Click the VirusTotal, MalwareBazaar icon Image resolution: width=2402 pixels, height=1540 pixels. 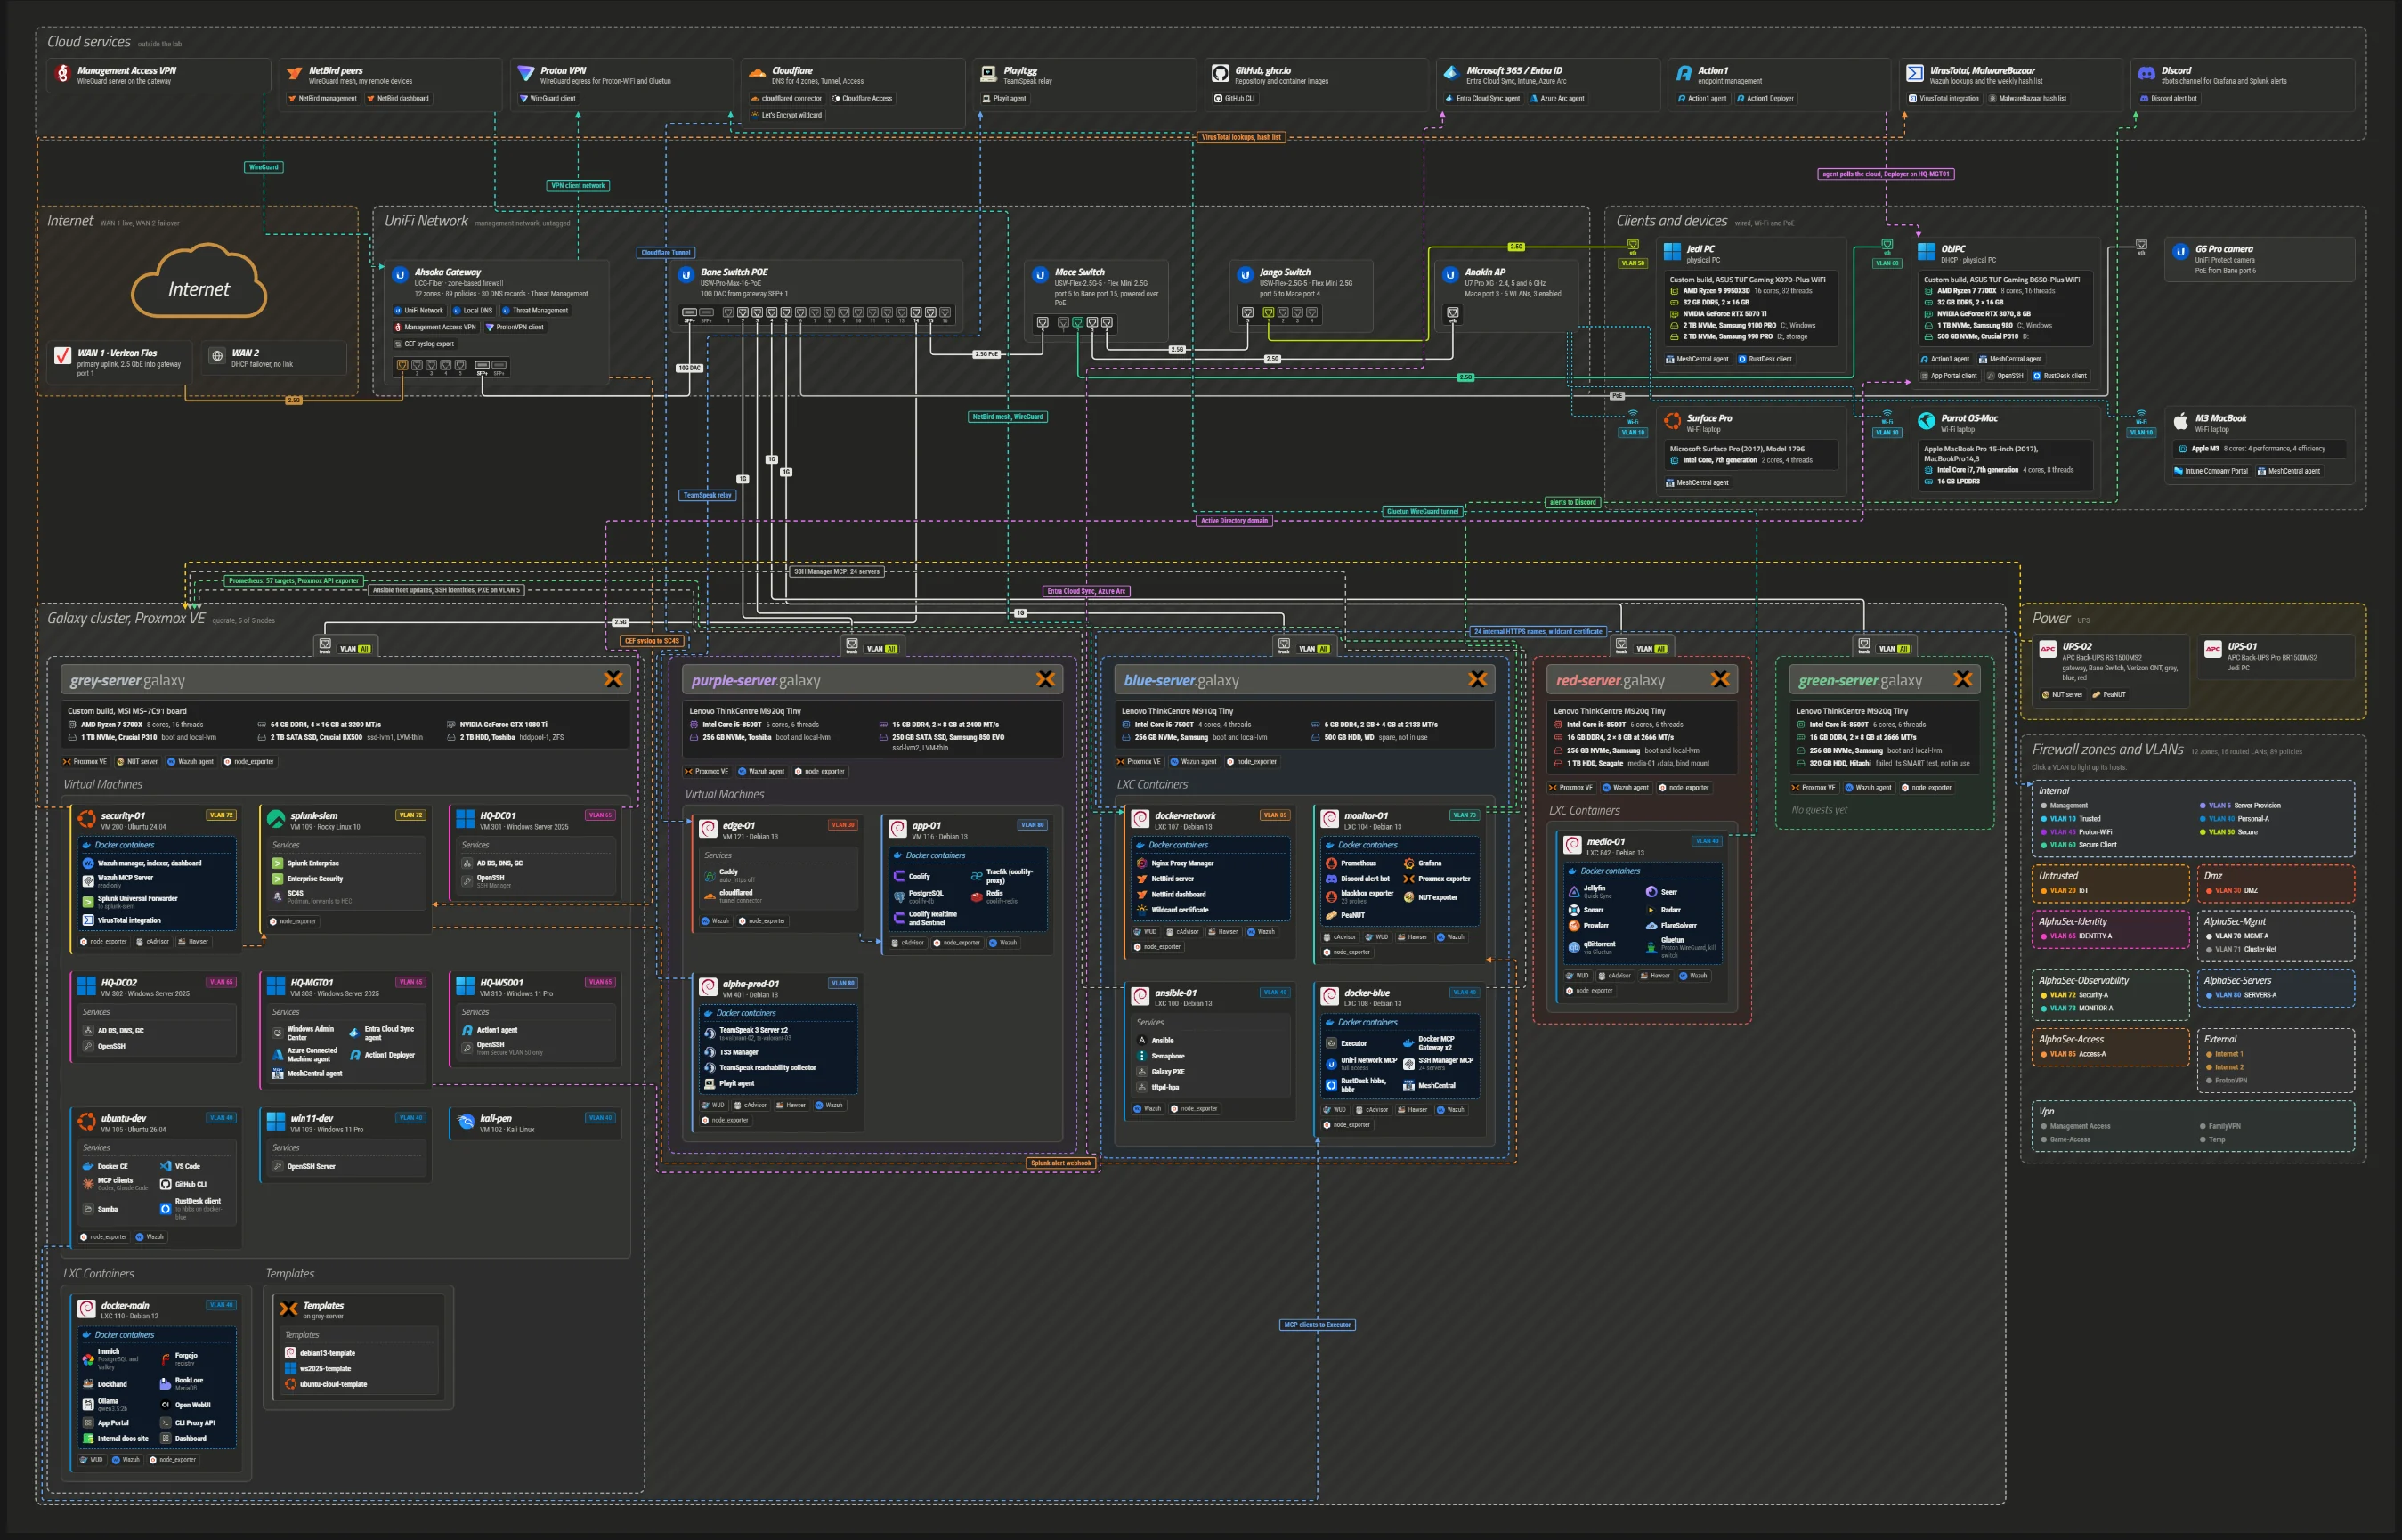(x=1915, y=74)
